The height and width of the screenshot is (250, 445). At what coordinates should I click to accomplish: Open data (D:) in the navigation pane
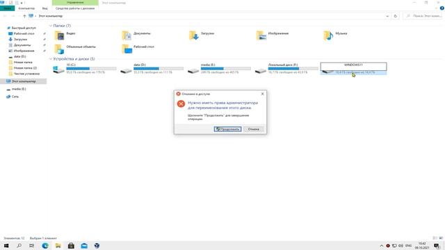point(19,56)
